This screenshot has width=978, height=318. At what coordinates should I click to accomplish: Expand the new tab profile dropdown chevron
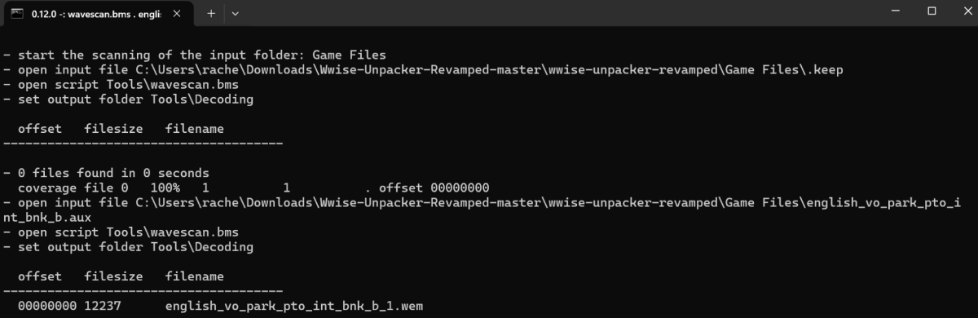(x=236, y=13)
